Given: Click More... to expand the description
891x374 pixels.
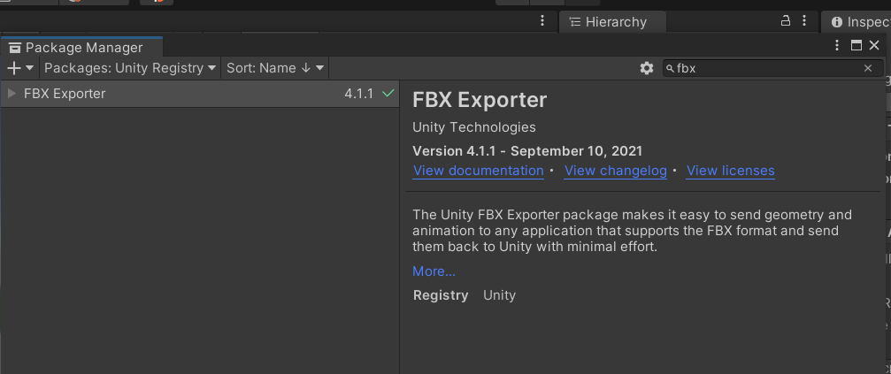Looking at the screenshot, I should [x=434, y=271].
